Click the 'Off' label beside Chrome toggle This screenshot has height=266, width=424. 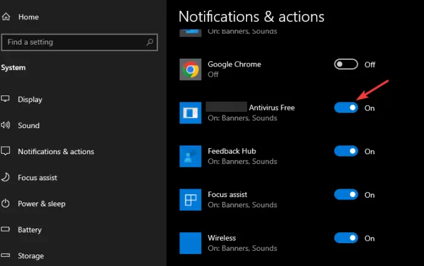369,65
